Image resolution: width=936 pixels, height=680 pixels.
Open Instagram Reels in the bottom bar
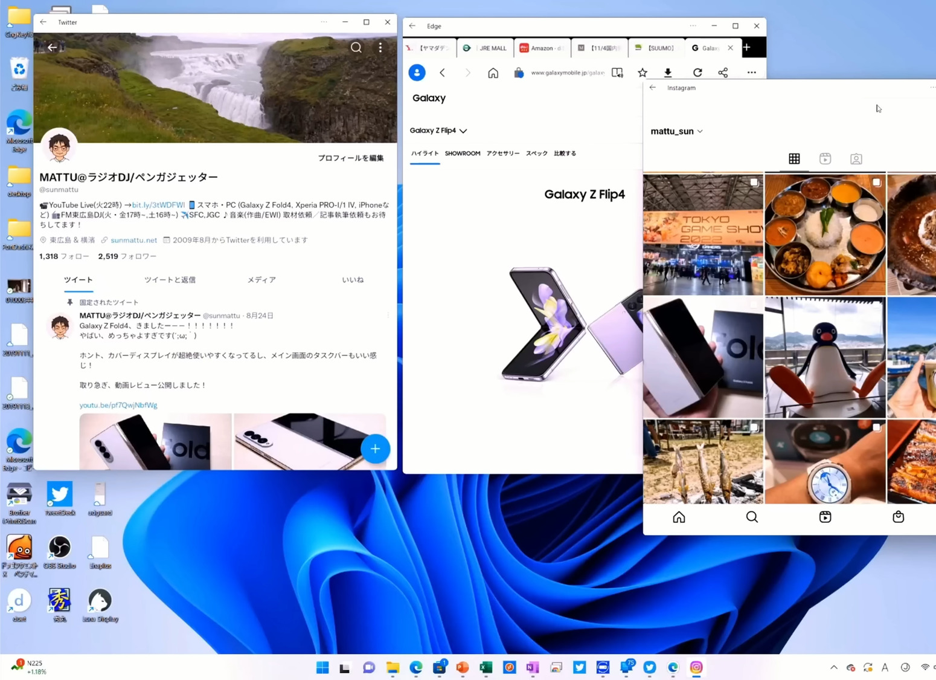click(x=825, y=517)
